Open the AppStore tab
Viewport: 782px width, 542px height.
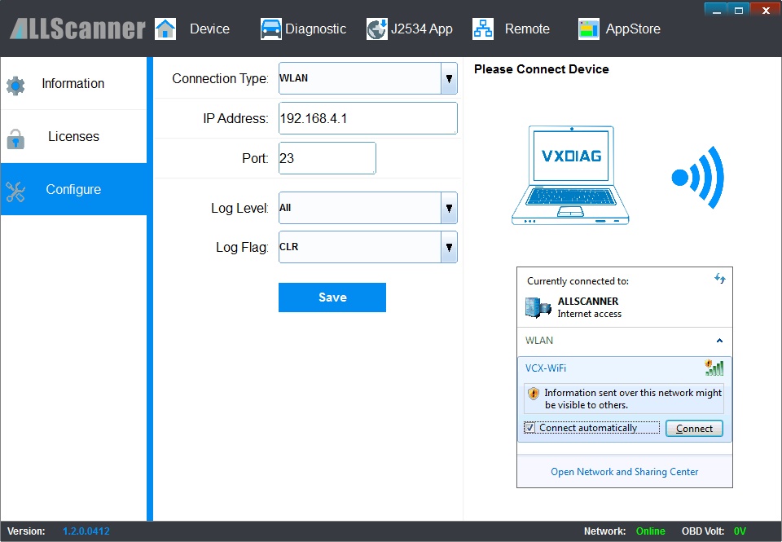coord(633,29)
